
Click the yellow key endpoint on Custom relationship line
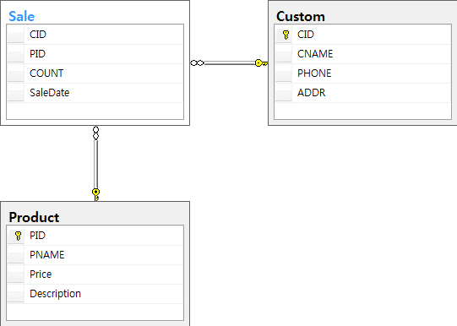pos(261,63)
